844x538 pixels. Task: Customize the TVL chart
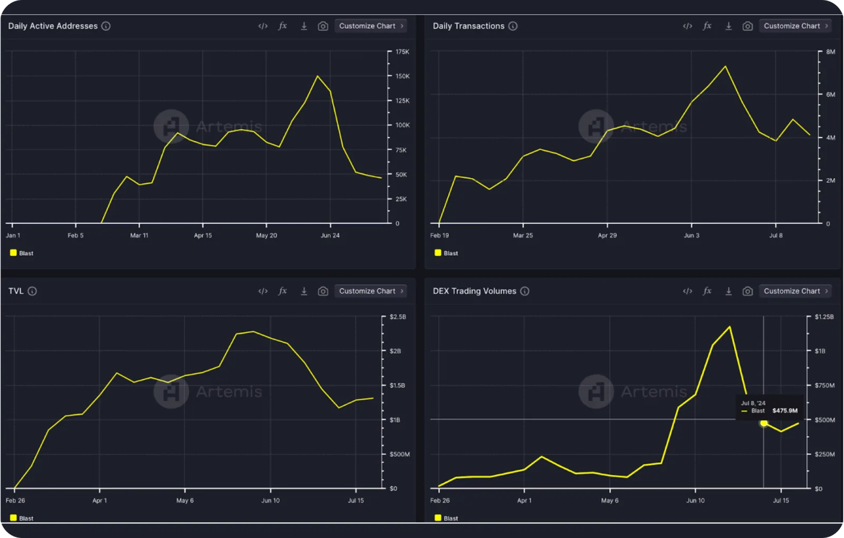click(x=371, y=291)
